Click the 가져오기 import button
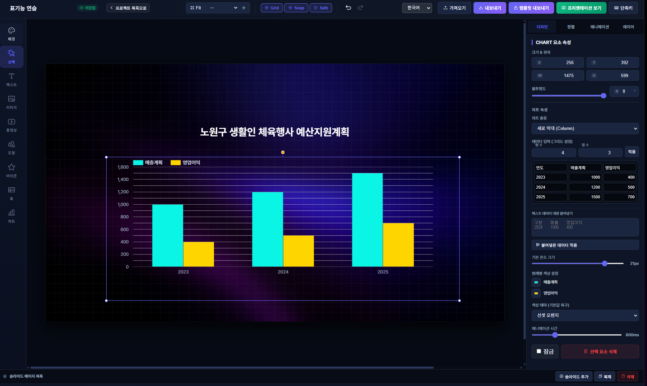The height and width of the screenshot is (386, 647). point(454,8)
